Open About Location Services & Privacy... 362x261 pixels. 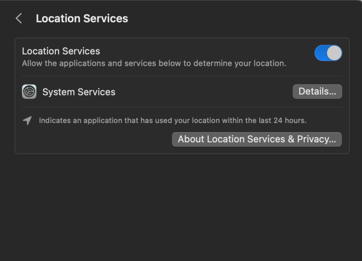[x=257, y=140]
